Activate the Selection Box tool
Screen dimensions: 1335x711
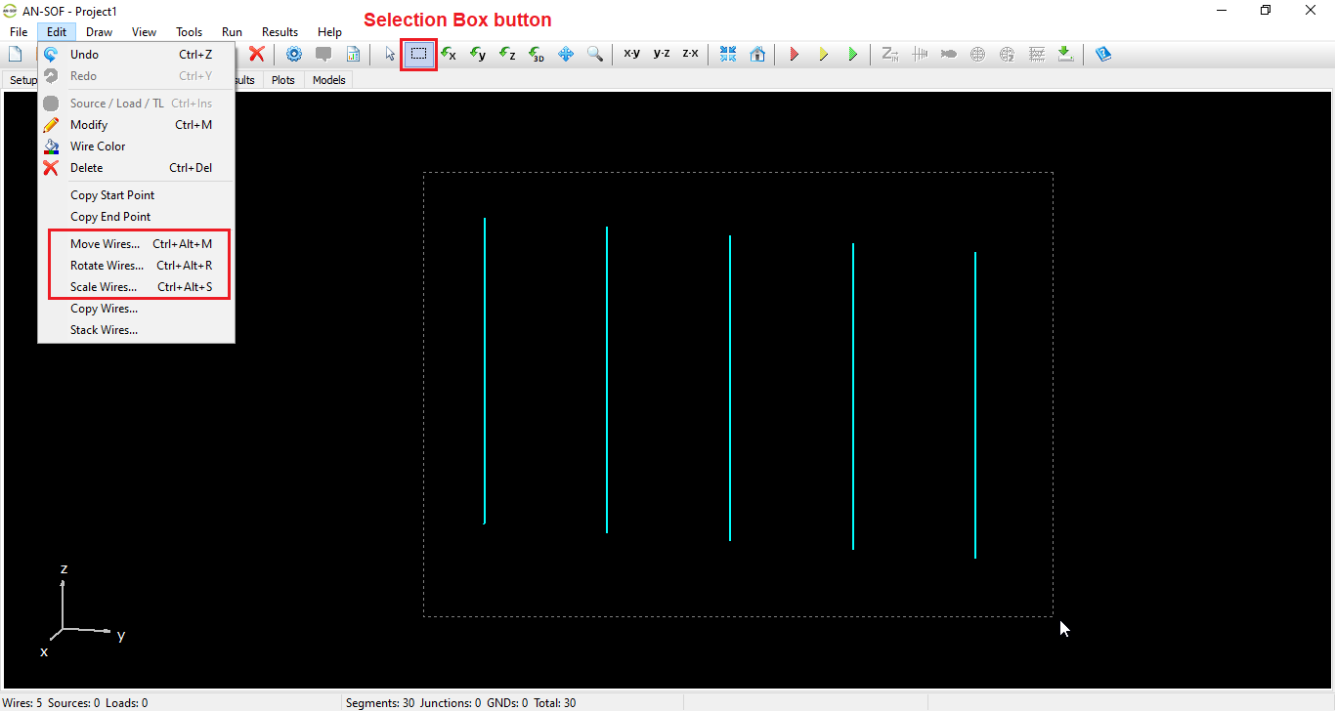[418, 54]
